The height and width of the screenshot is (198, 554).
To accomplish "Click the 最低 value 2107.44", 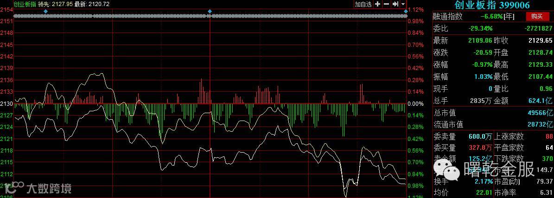I will click(541, 77).
